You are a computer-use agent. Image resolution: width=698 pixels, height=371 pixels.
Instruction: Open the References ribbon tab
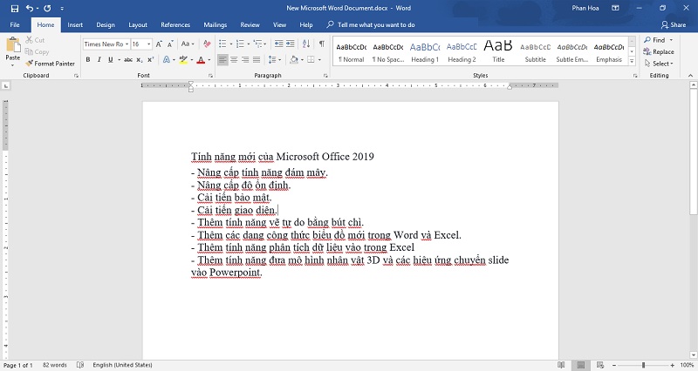175,24
